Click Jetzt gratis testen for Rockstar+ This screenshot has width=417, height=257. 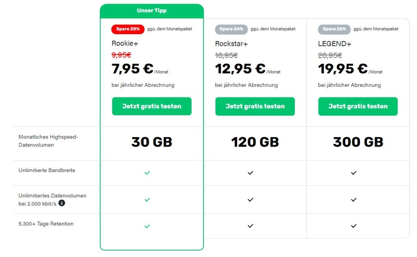pos(255,106)
